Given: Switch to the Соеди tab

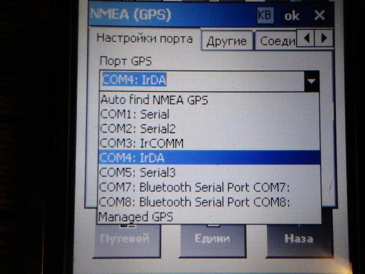Looking at the screenshot, I should (x=276, y=41).
